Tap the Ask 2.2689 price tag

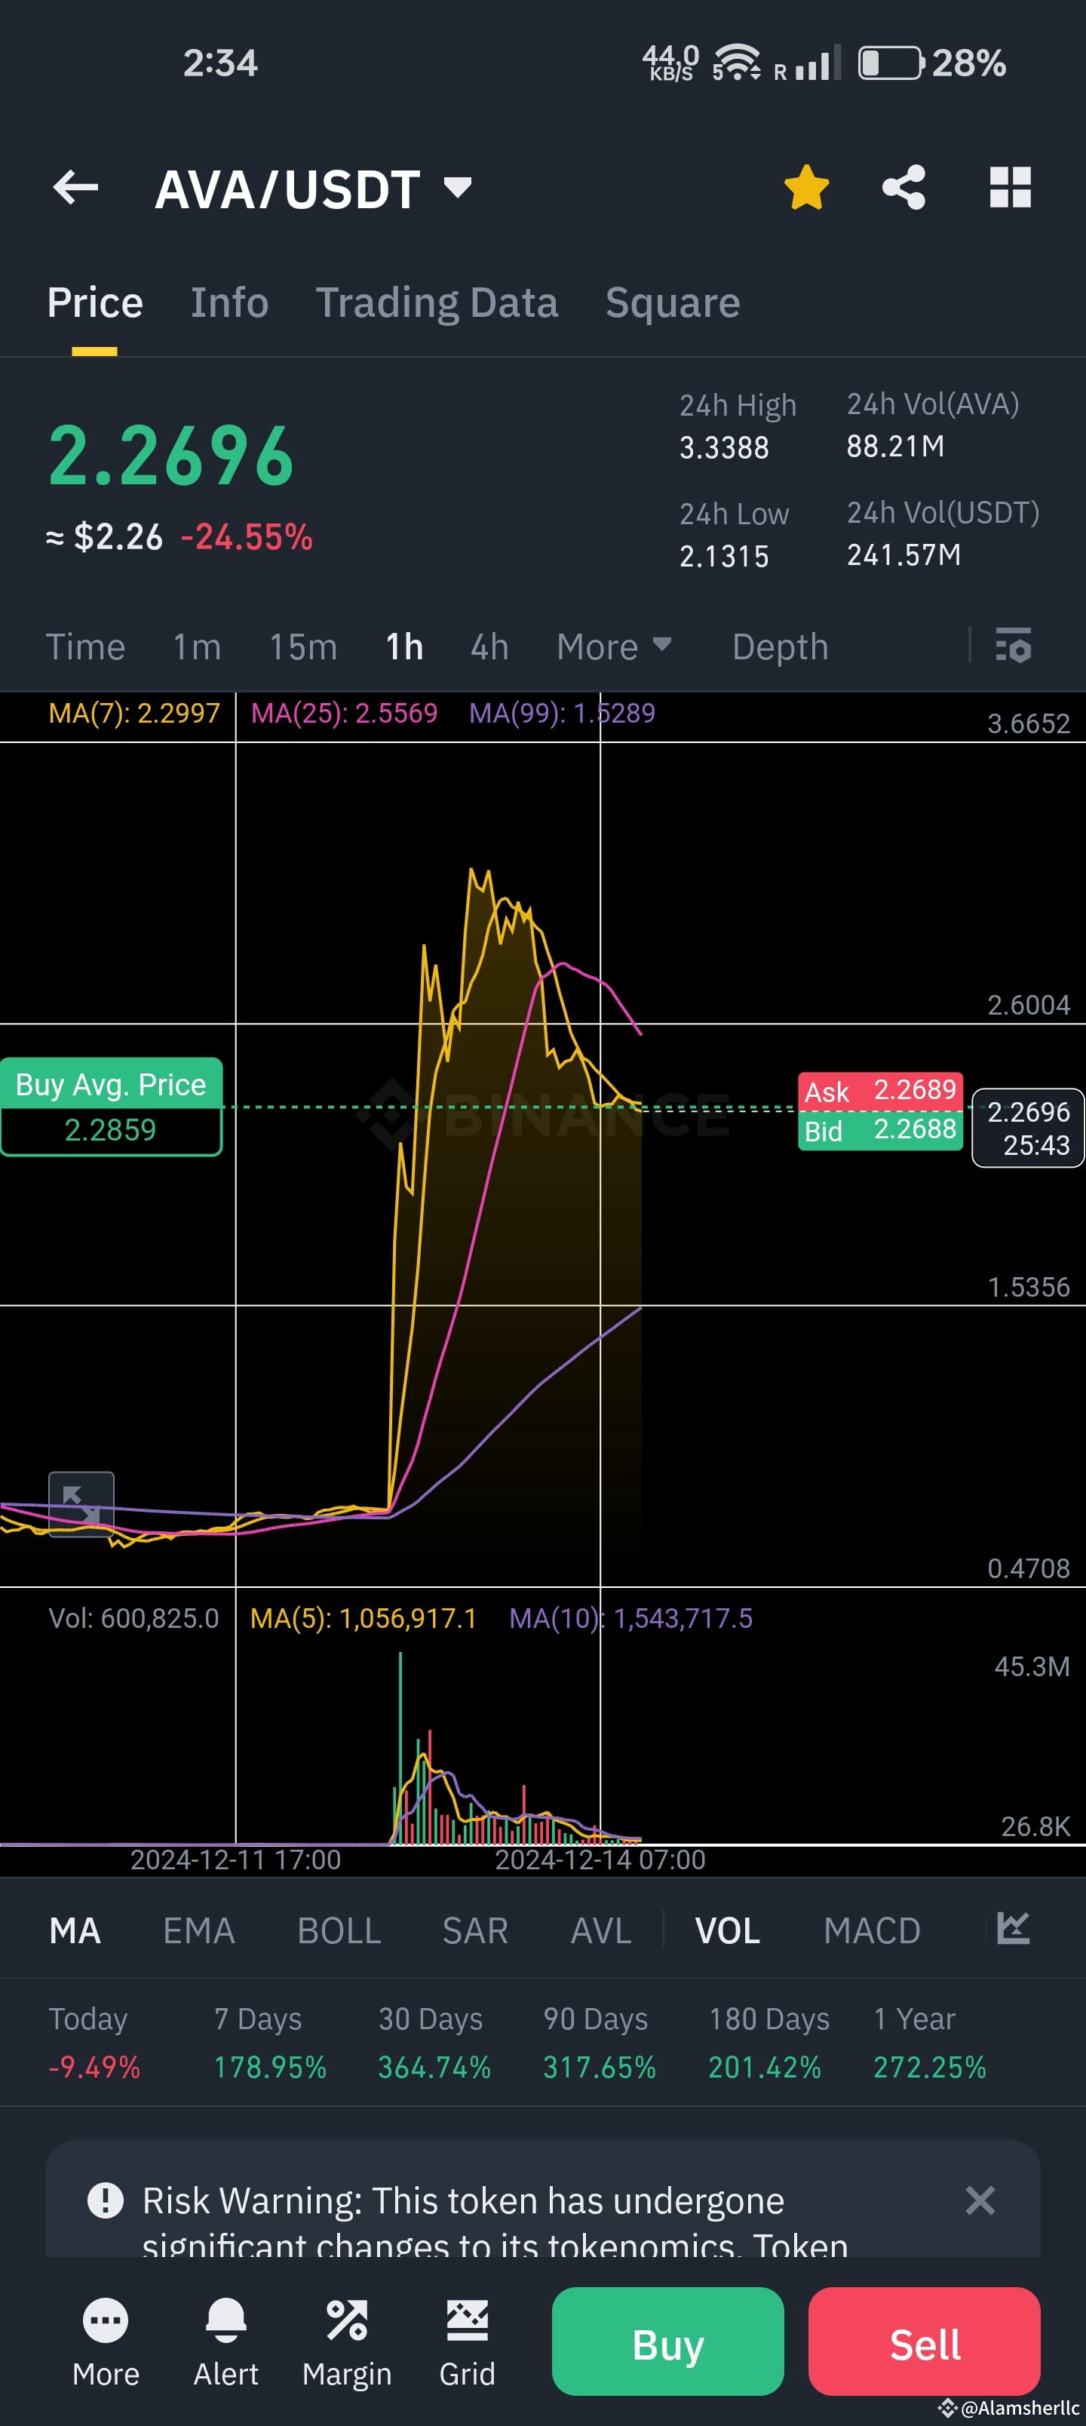pos(879,1091)
